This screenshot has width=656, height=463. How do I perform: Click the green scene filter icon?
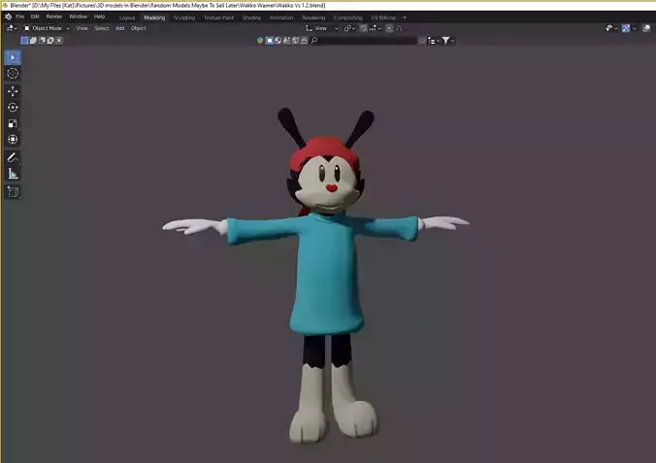click(260, 40)
